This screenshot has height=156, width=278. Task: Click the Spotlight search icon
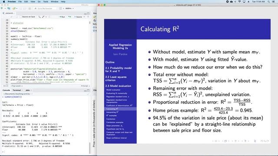click(269, 2)
